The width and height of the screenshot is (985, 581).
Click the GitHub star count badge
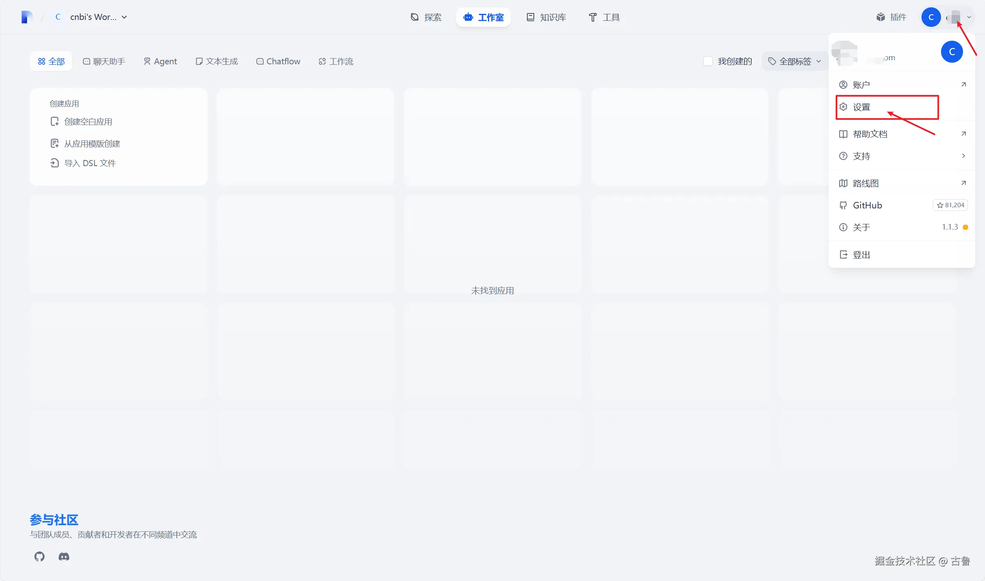tap(950, 205)
